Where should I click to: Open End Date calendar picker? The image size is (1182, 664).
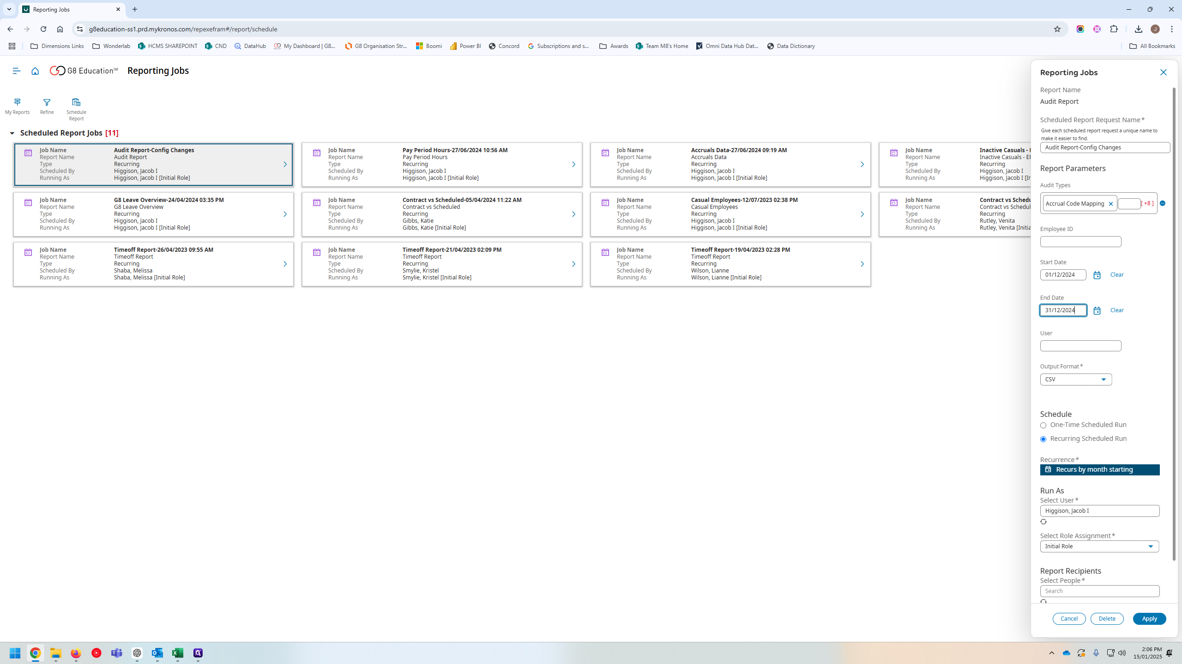coord(1097,311)
